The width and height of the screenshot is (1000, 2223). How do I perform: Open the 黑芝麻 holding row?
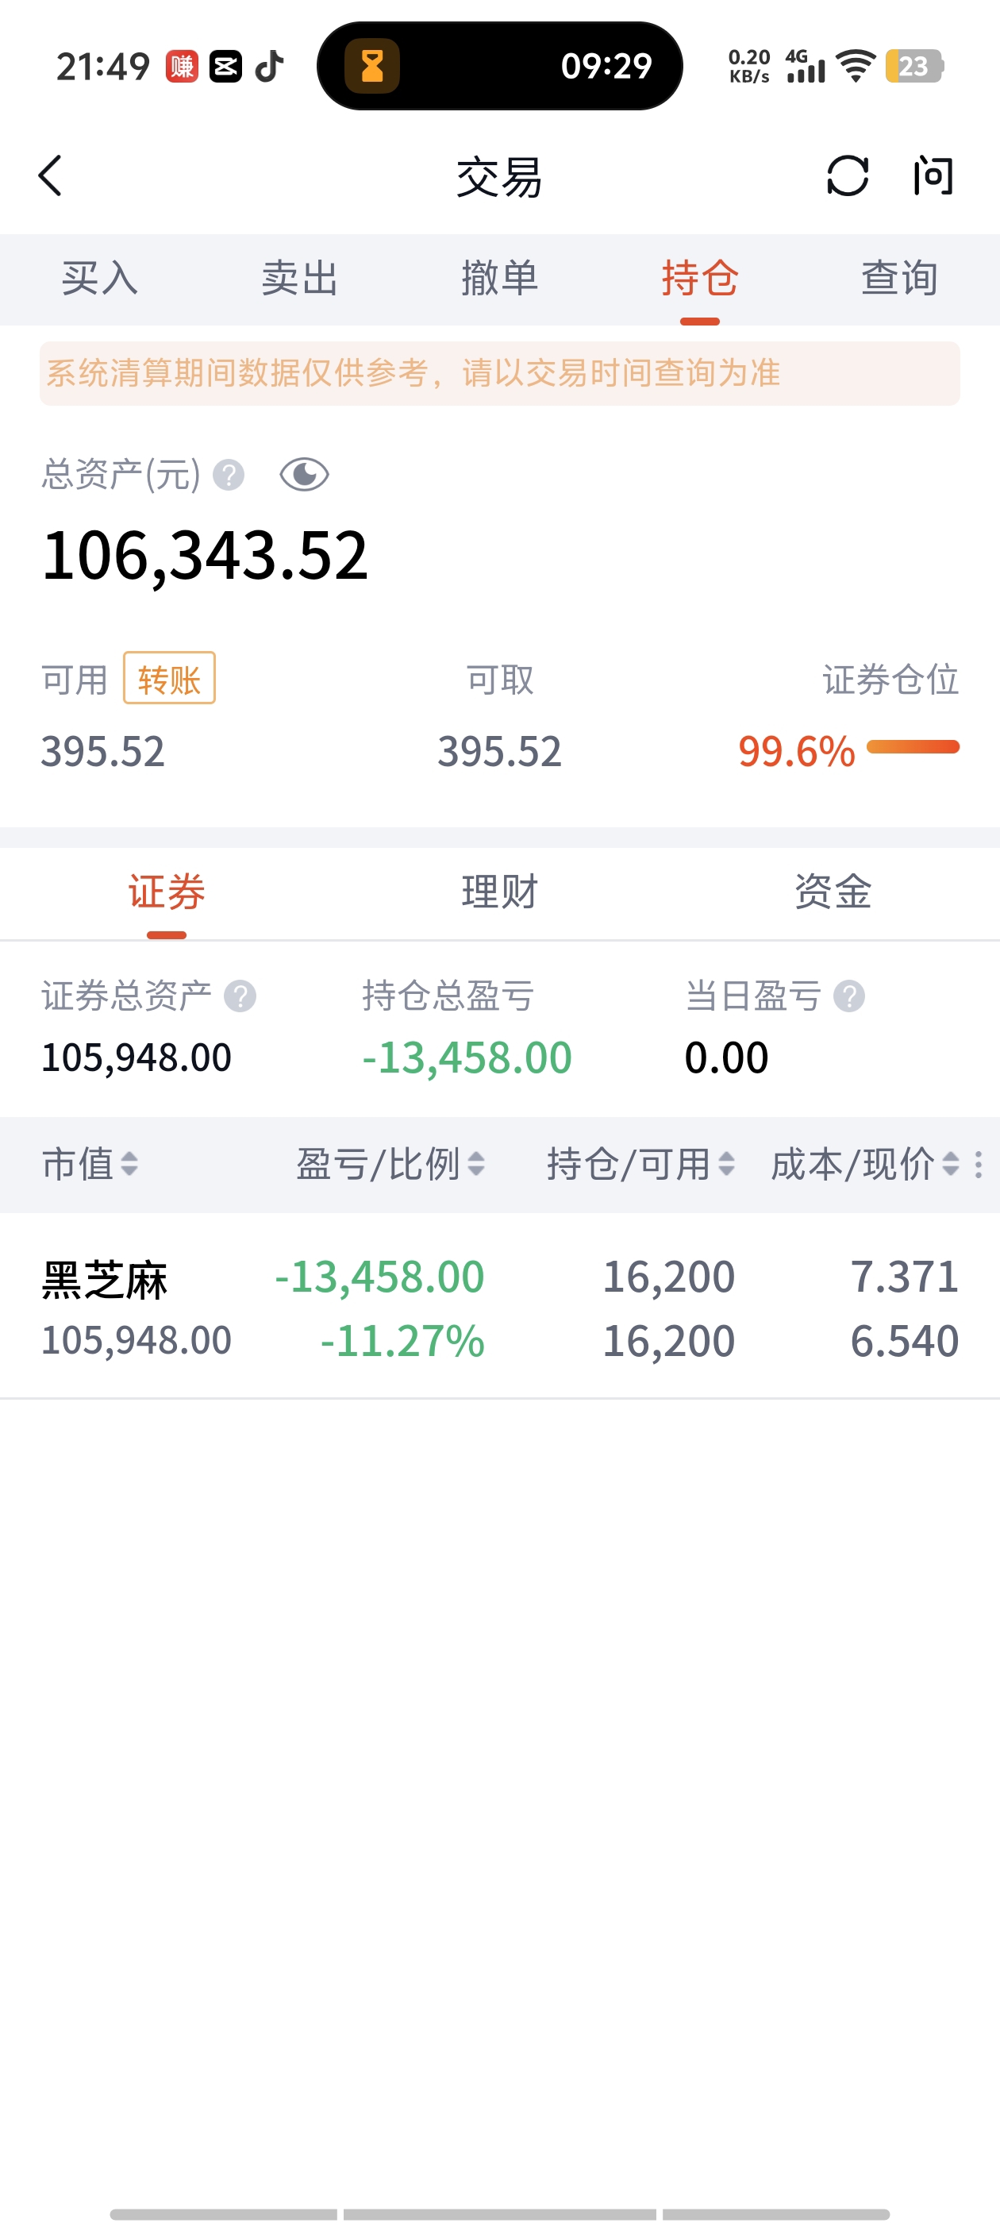(x=499, y=1308)
